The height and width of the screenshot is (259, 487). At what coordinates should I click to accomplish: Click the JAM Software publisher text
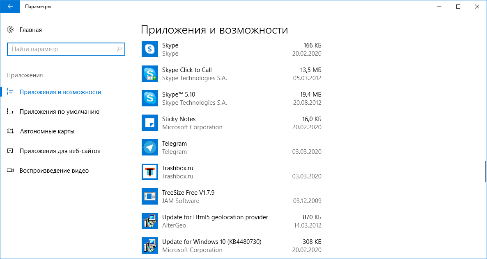[x=180, y=200]
